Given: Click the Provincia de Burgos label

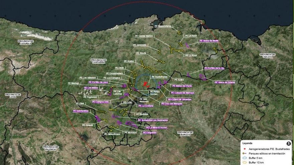Looking at the screenshot, I should pos(185,133).
